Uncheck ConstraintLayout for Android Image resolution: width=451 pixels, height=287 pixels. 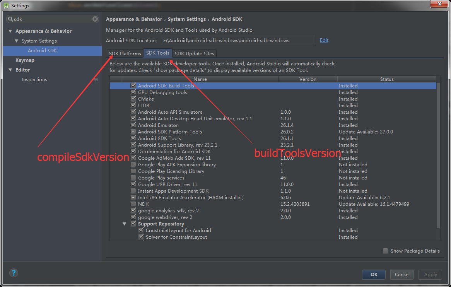[x=141, y=230]
